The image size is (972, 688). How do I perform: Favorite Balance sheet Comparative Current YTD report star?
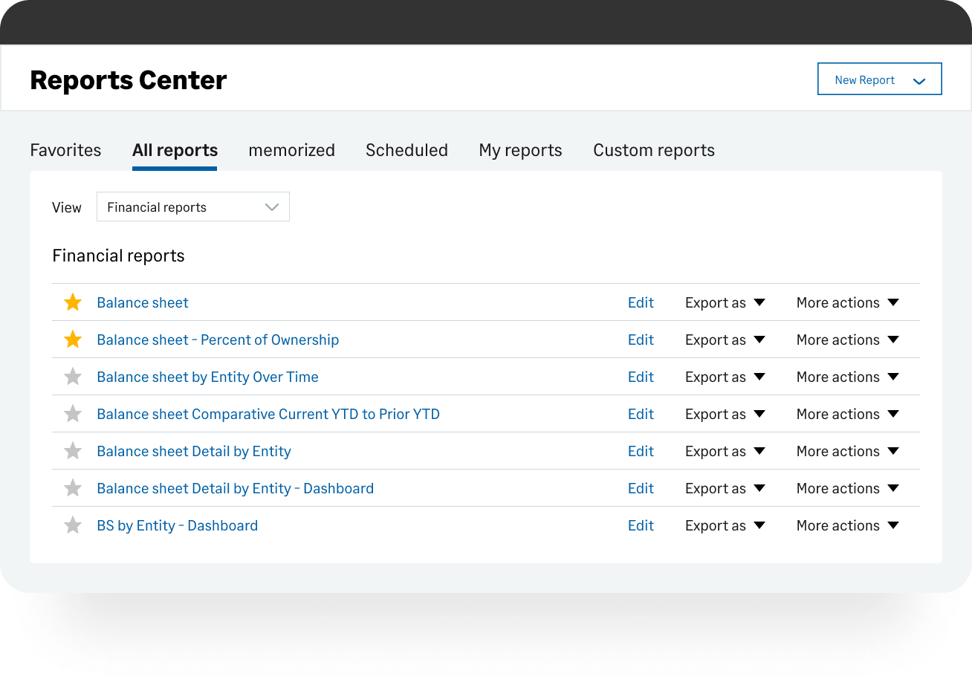[x=73, y=414]
